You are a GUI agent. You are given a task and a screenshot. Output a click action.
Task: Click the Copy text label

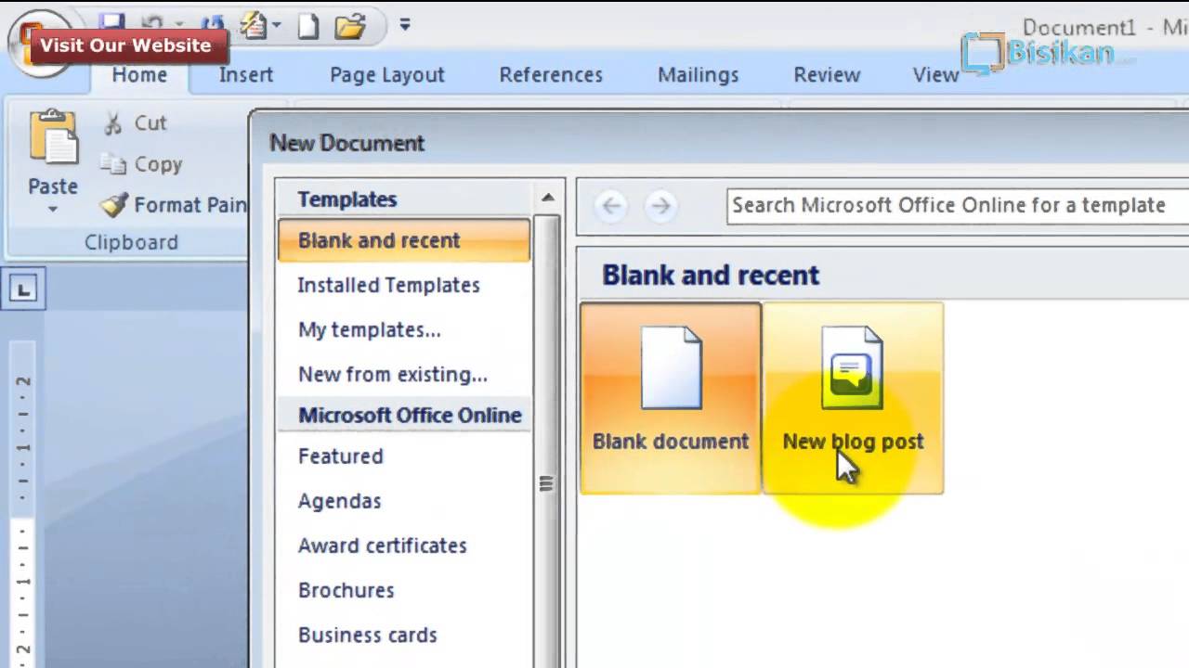point(158,164)
